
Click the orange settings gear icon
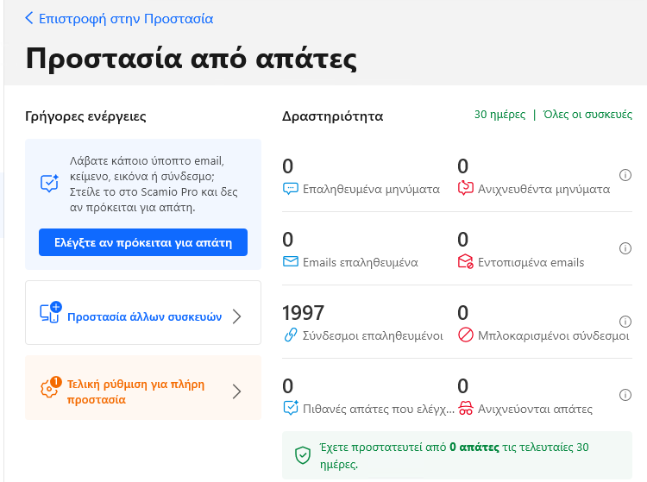[x=51, y=387]
